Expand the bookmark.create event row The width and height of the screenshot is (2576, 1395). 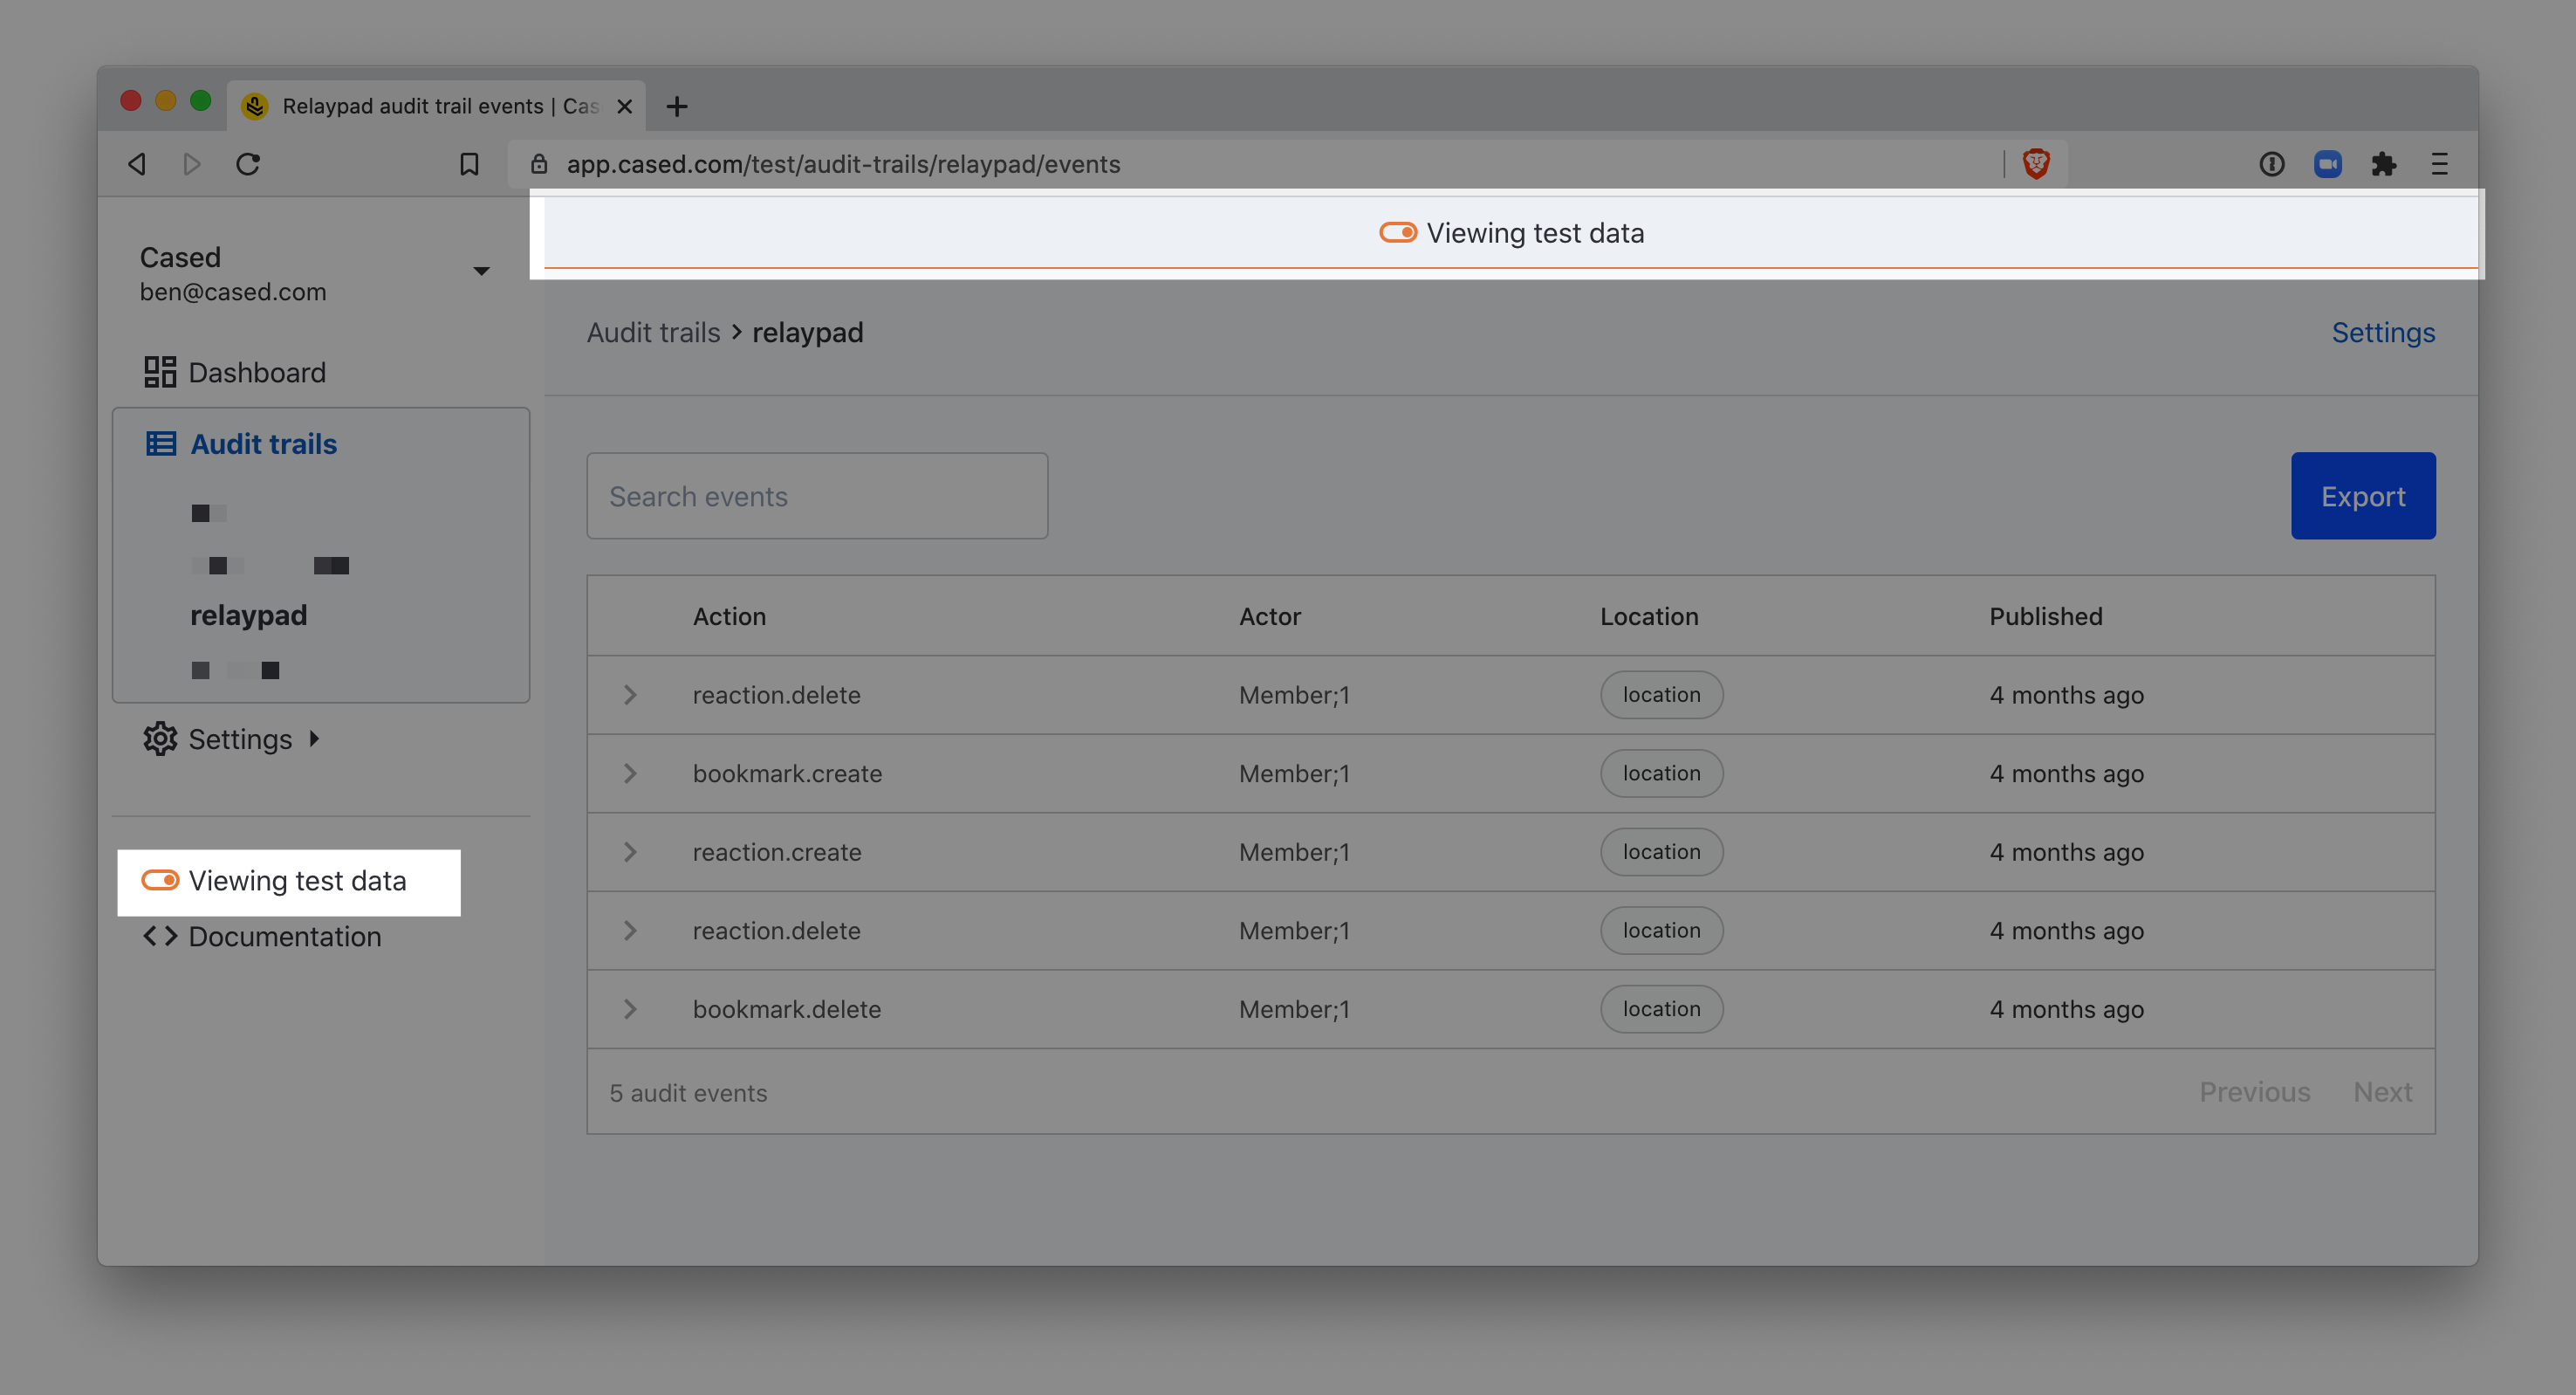point(630,773)
